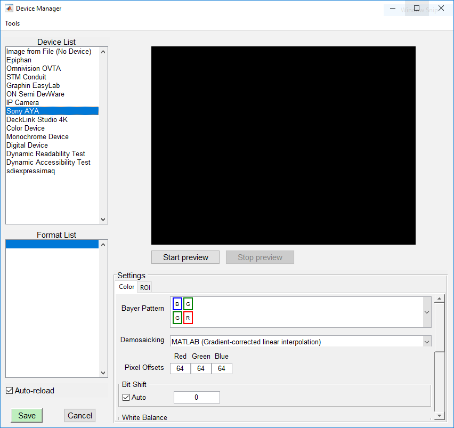Maximize the Device Manager window
This screenshot has height=428, width=454.
tap(417, 9)
